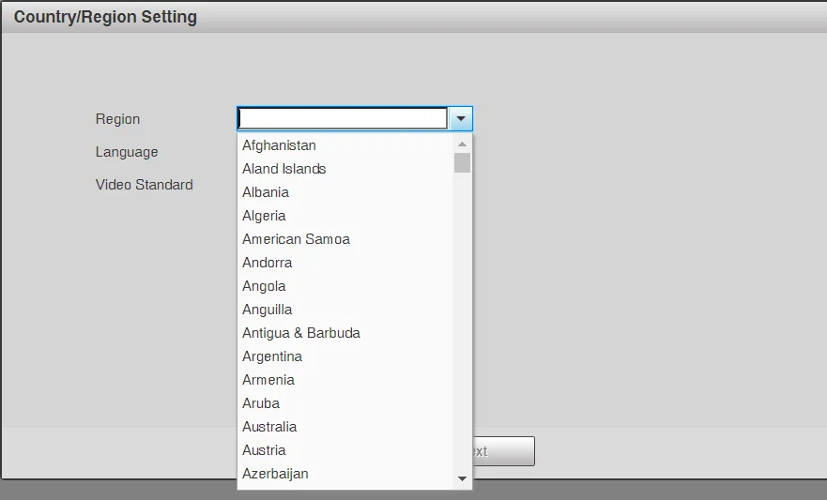
Task: Pick Algeria as the region
Action: [x=345, y=216]
